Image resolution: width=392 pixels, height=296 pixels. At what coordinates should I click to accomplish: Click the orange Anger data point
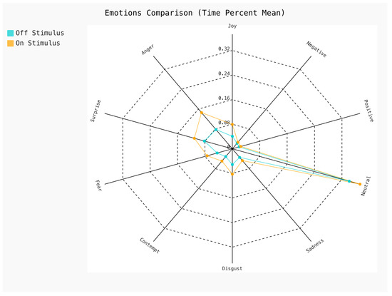[202, 113]
